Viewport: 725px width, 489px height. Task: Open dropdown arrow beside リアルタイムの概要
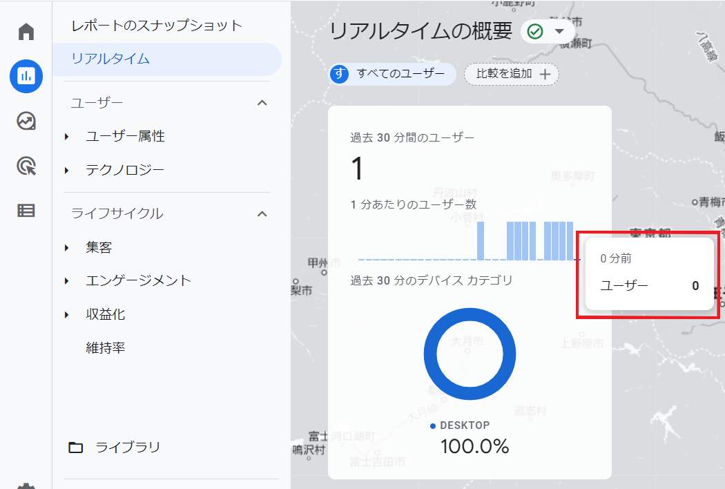559,32
